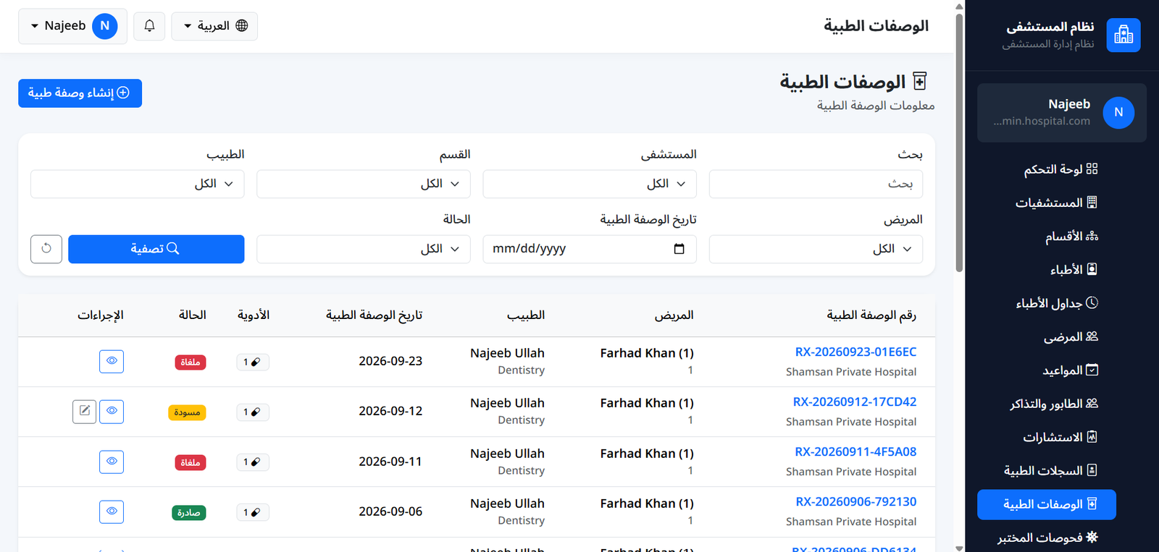Click medication count badge for RX-20260906-792130

(253, 512)
